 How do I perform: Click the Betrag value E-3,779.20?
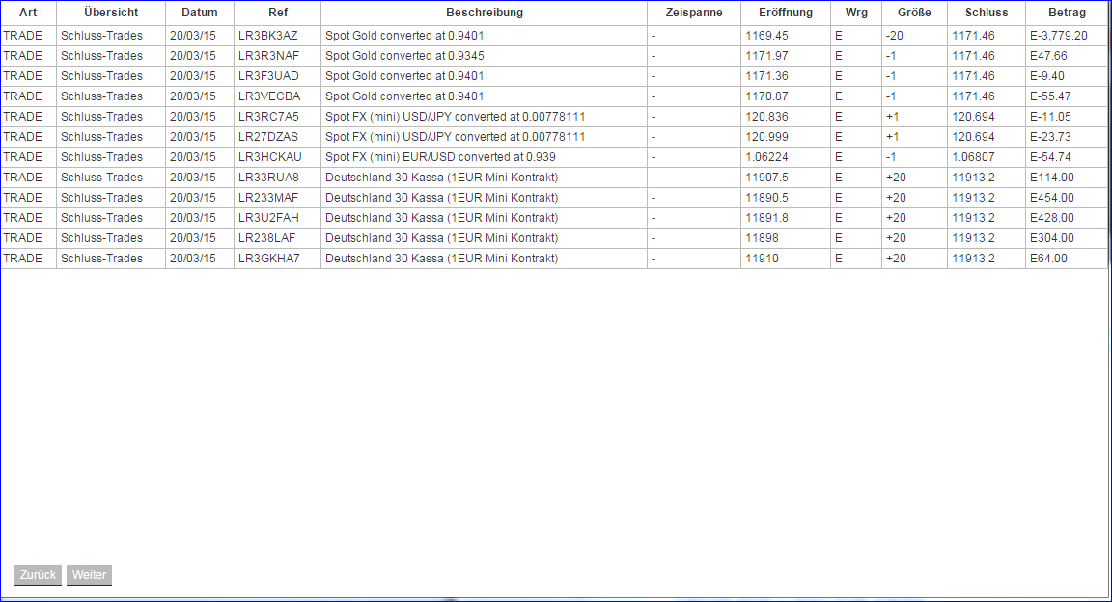[x=1060, y=36]
